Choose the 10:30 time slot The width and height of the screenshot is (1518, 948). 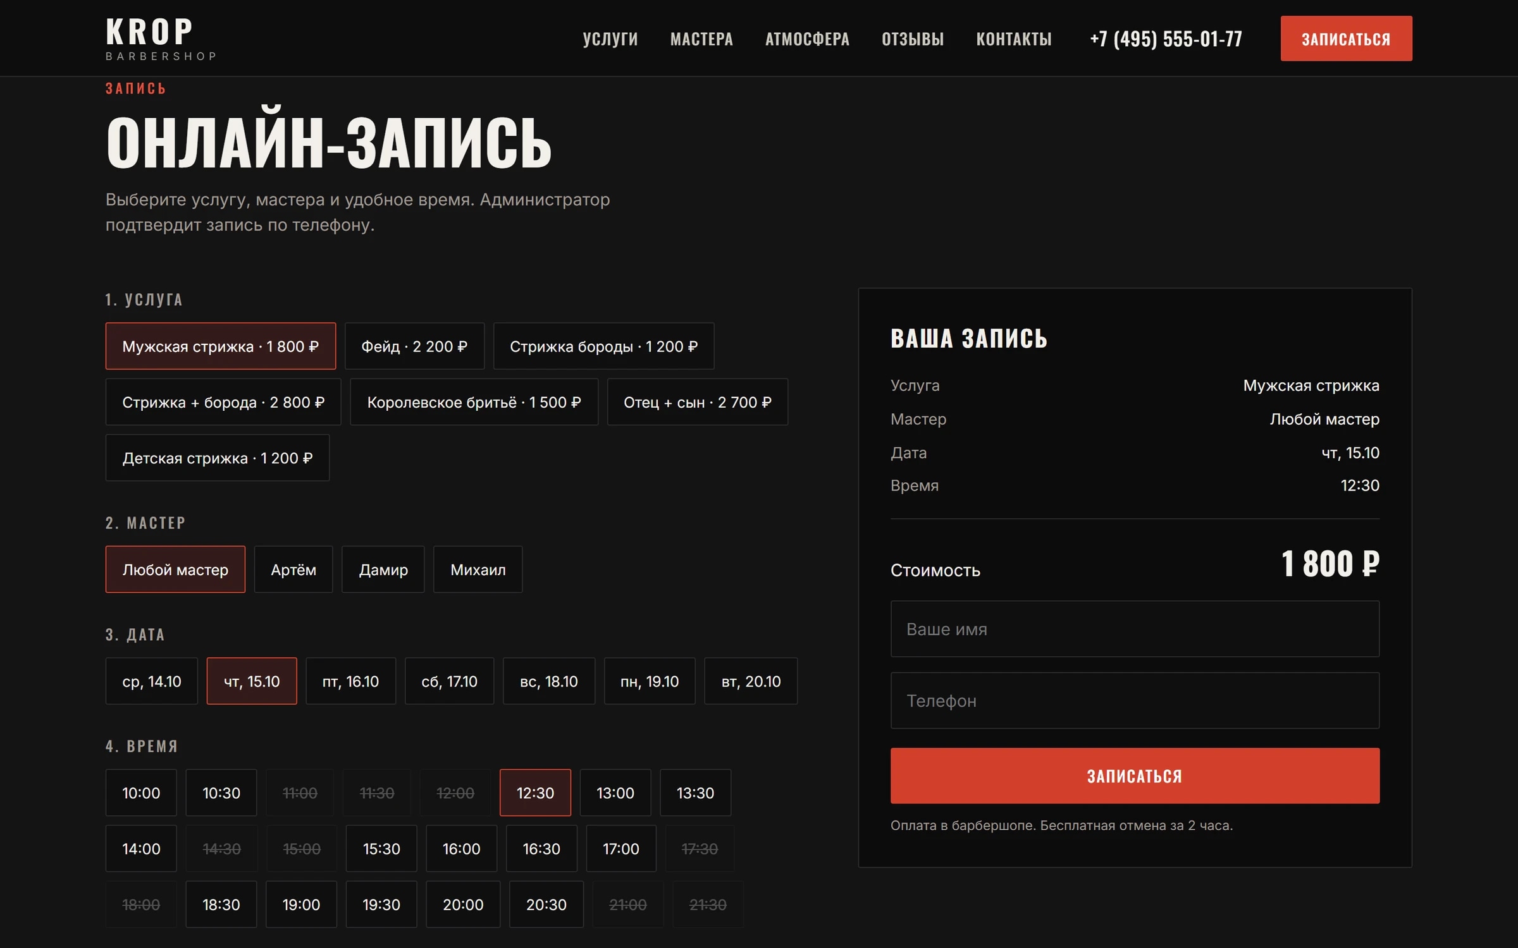[221, 793]
